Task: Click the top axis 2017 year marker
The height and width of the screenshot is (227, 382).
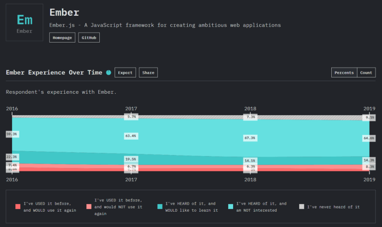Action: tap(131, 109)
